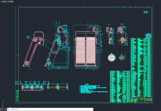Open the 二维线框 visual style menu
Image resolution: width=161 pixels, height=111 pixels.
click(x=10, y=2)
